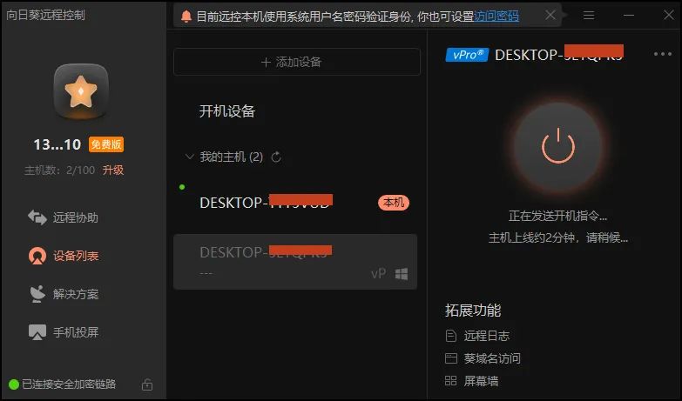This screenshot has height=401, width=682.
Task: Open 屏幕墙 screen wall feature
Action: click(x=471, y=381)
